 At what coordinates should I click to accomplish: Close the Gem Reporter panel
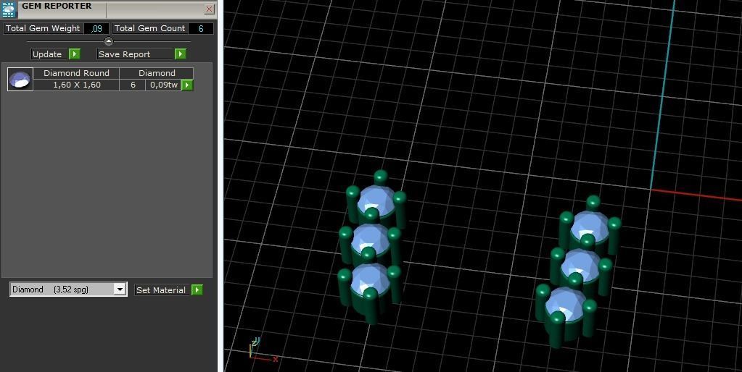(x=209, y=9)
